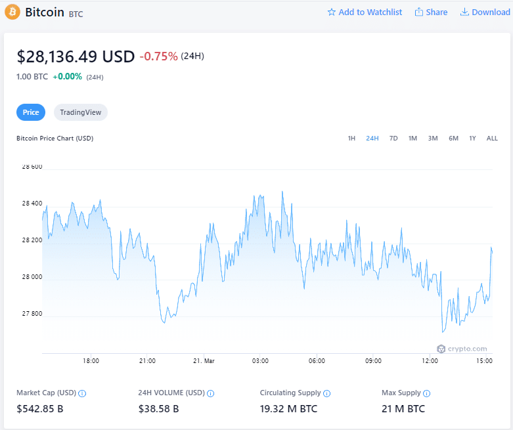Click the BTC ticker beside Bitcoin title
Viewport: 513px width, 430px height.
(76, 14)
